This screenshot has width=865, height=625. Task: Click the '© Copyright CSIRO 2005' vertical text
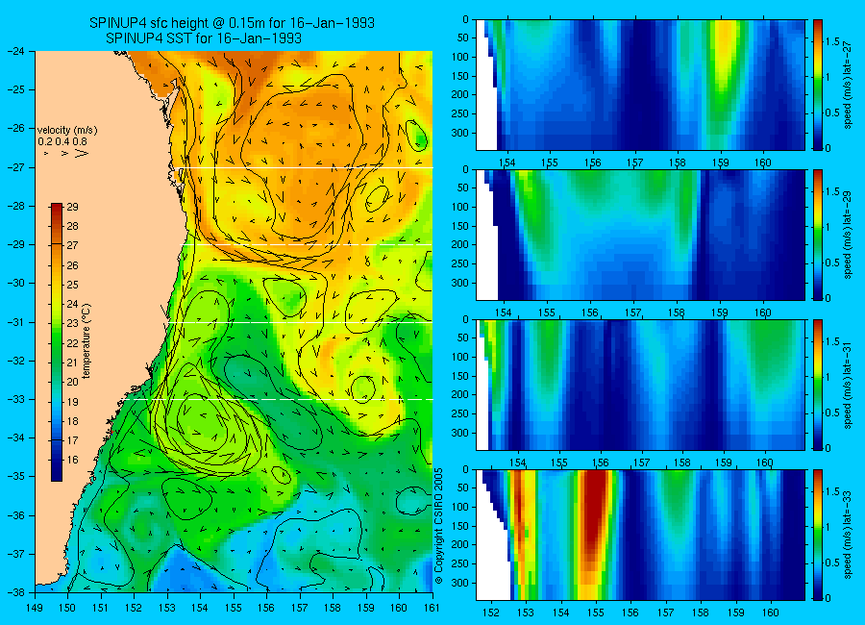click(x=439, y=526)
